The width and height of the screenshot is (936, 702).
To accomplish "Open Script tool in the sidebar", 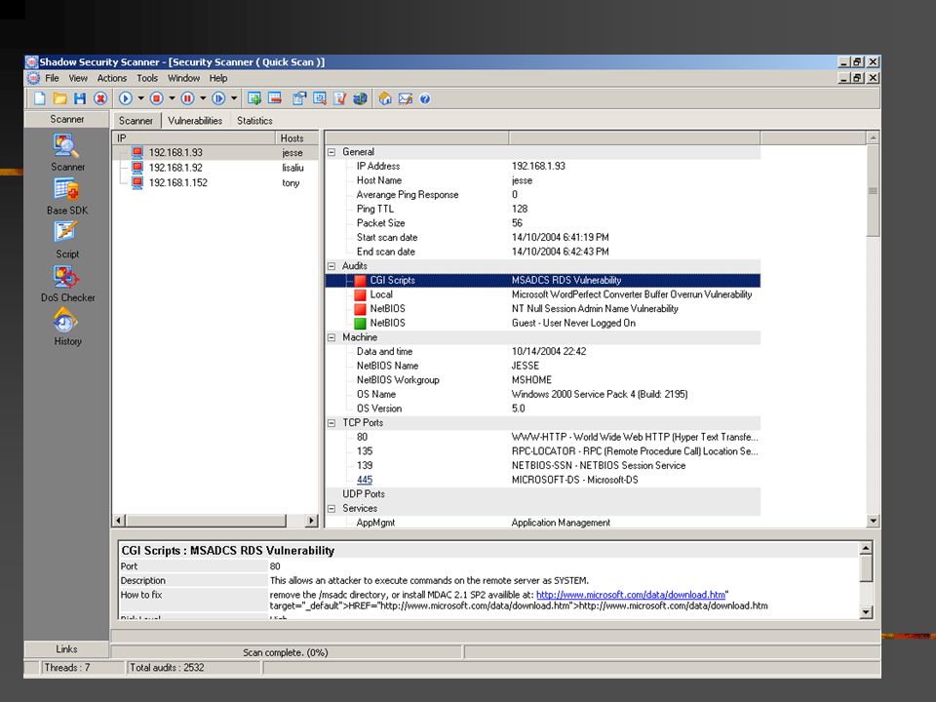I will pyautogui.click(x=65, y=232).
